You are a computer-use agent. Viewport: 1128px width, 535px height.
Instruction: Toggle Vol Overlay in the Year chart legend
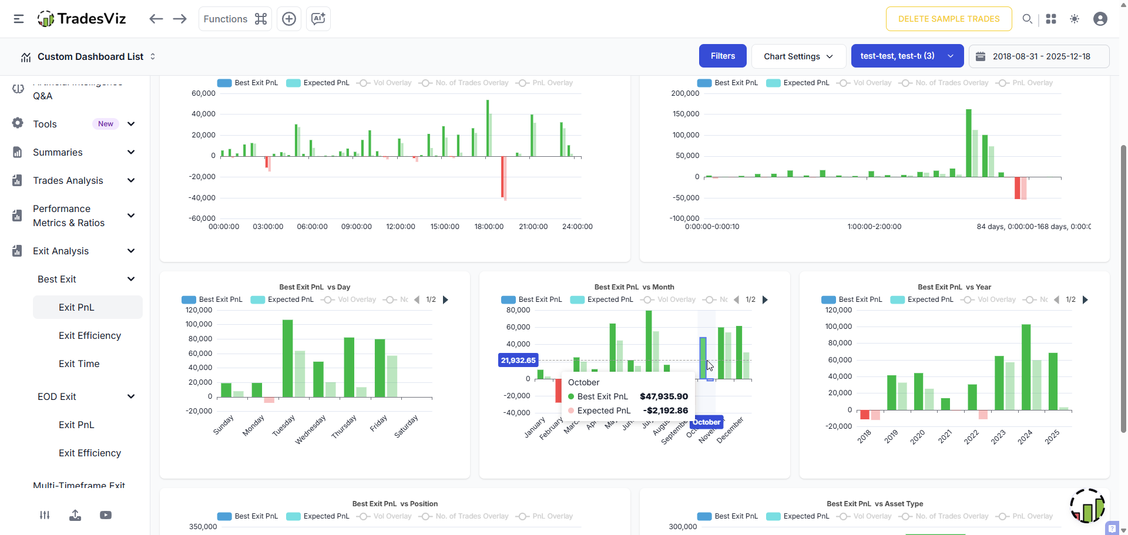click(x=988, y=300)
